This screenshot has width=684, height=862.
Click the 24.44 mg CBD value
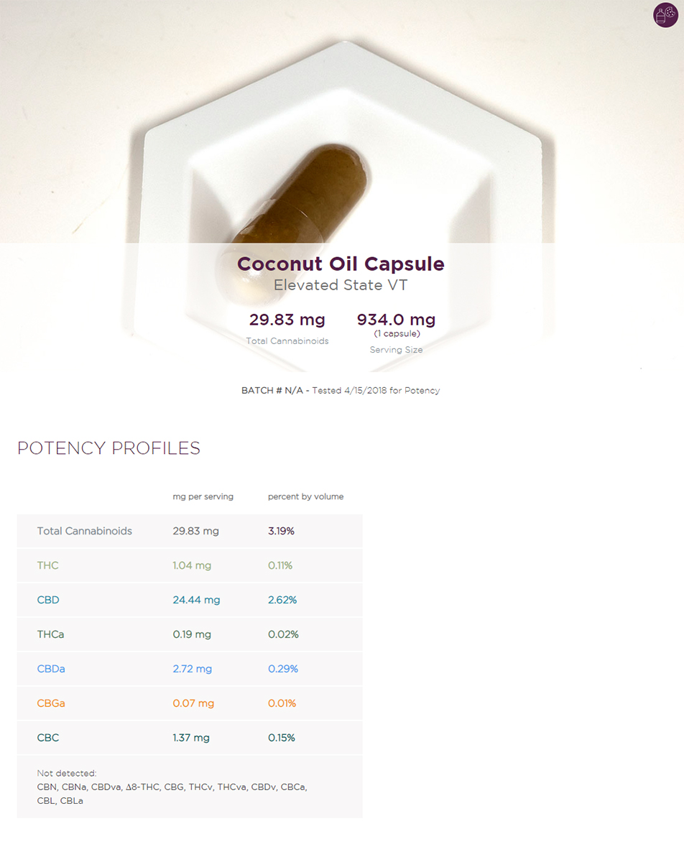click(197, 600)
